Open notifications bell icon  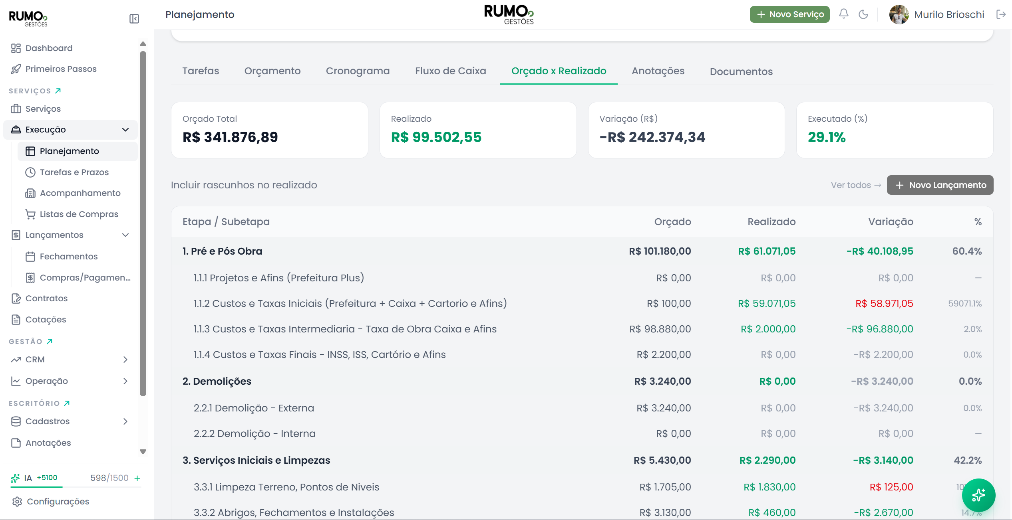(x=843, y=14)
